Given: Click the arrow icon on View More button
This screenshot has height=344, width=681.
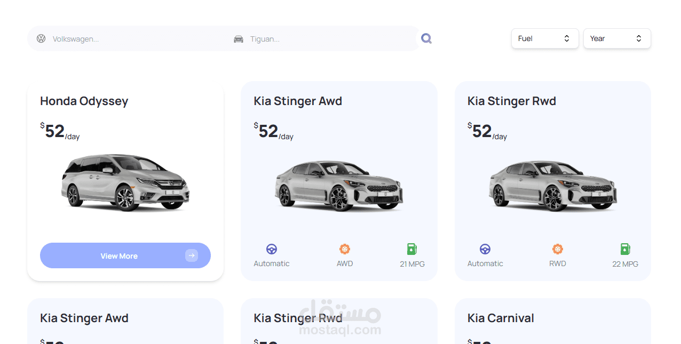Looking at the screenshot, I should click(192, 256).
